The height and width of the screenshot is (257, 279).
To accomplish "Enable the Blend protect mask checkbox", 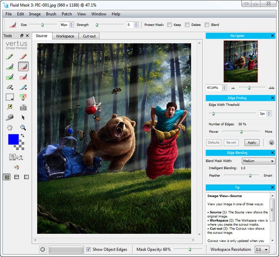I will click(207, 25).
